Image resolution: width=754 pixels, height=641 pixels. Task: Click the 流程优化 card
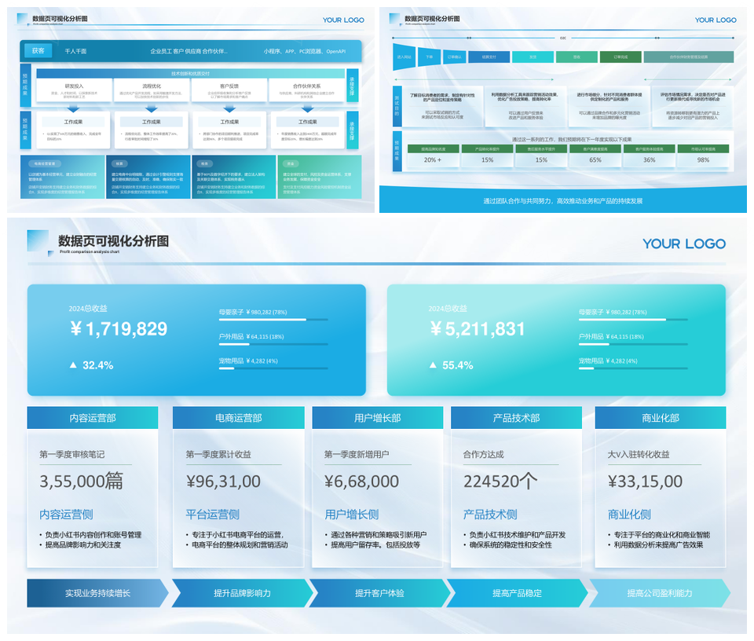152,90
